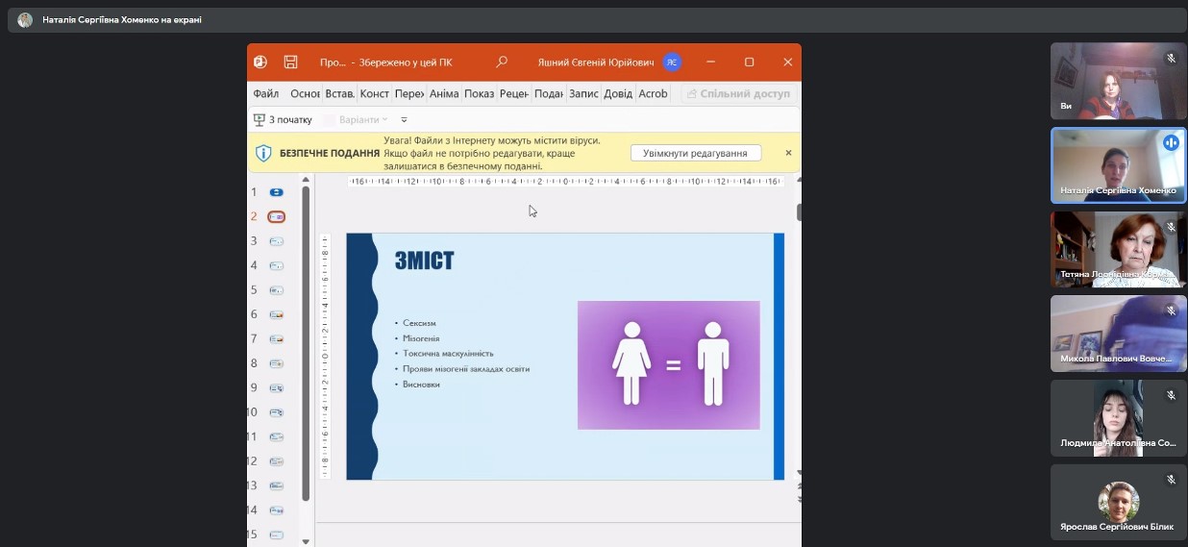Open the search magnifier in title bar

pyautogui.click(x=502, y=62)
